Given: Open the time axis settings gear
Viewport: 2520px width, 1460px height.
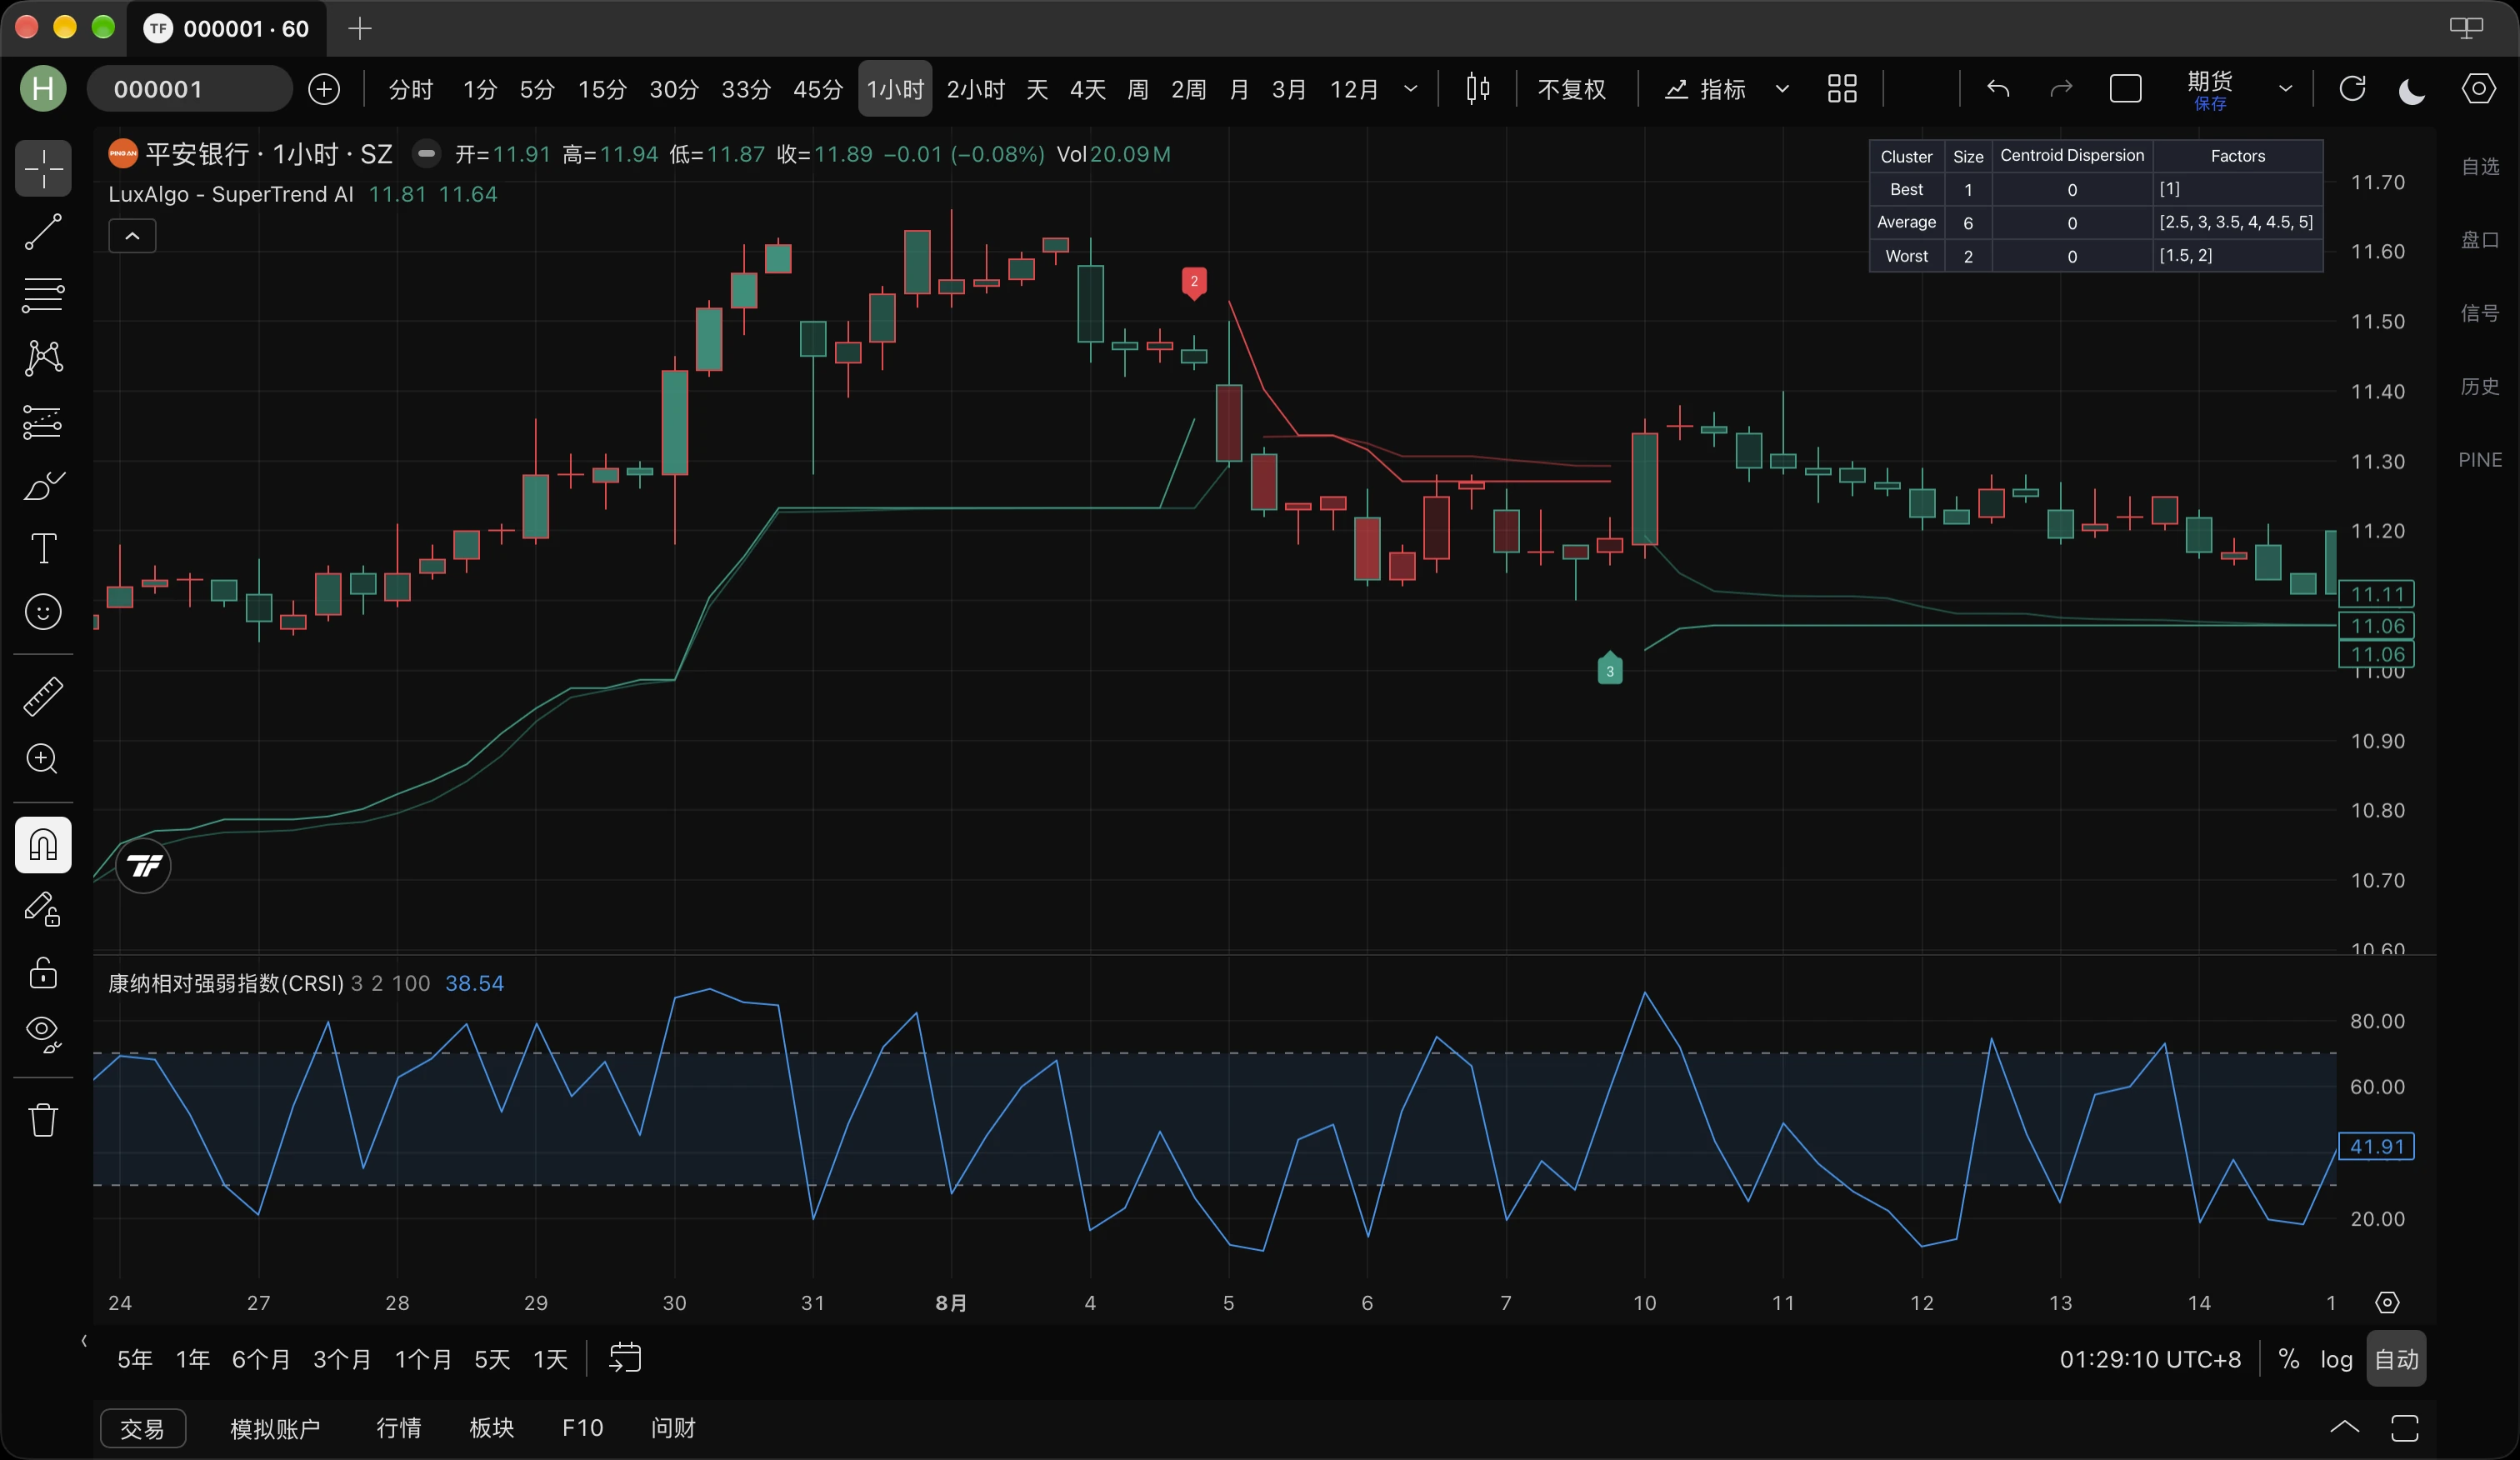Looking at the screenshot, I should [2387, 1302].
